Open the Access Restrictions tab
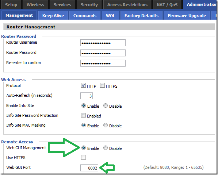218x175 pixels. [x=127, y=5]
